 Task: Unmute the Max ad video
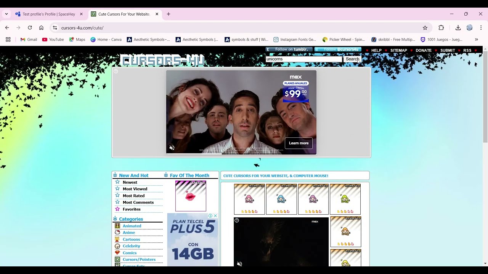[x=172, y=148]
